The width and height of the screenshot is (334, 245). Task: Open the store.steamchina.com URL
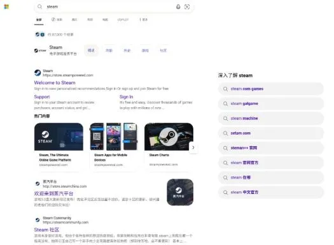65,186
